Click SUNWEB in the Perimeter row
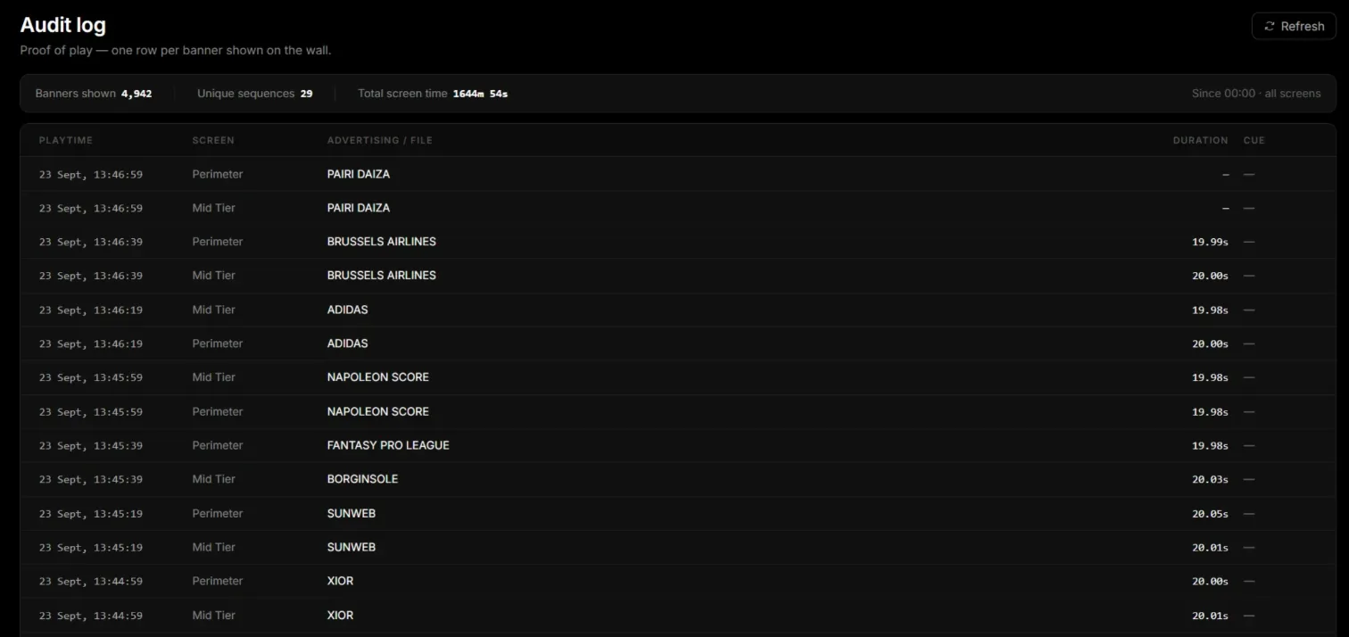1349x637 pixels. 352,513
